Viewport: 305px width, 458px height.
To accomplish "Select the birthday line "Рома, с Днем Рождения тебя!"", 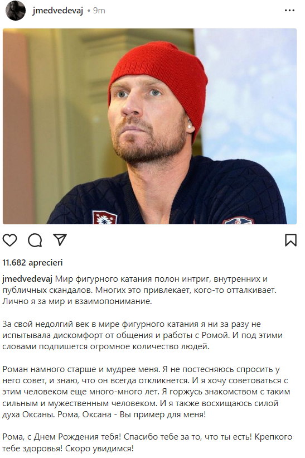I will 61,437.
